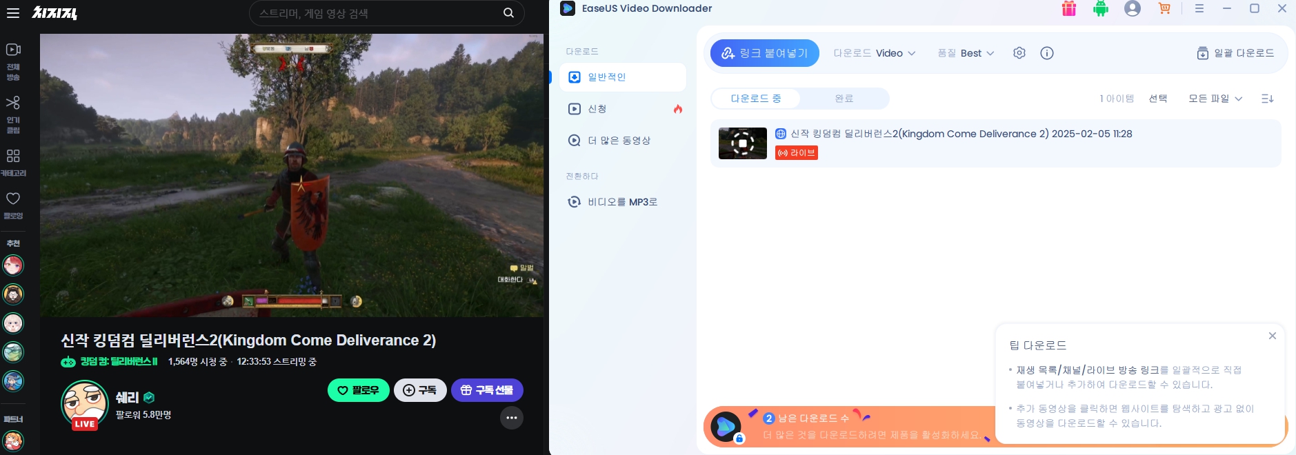Expand the 모든 파일 file filter dropdown

click(x=1215, y=99)
